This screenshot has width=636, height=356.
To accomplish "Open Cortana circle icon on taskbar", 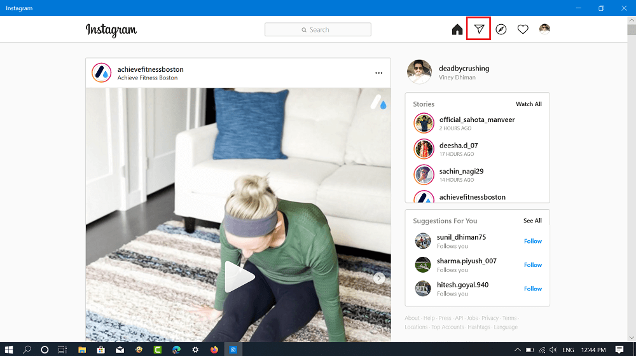I will point(45,350).
